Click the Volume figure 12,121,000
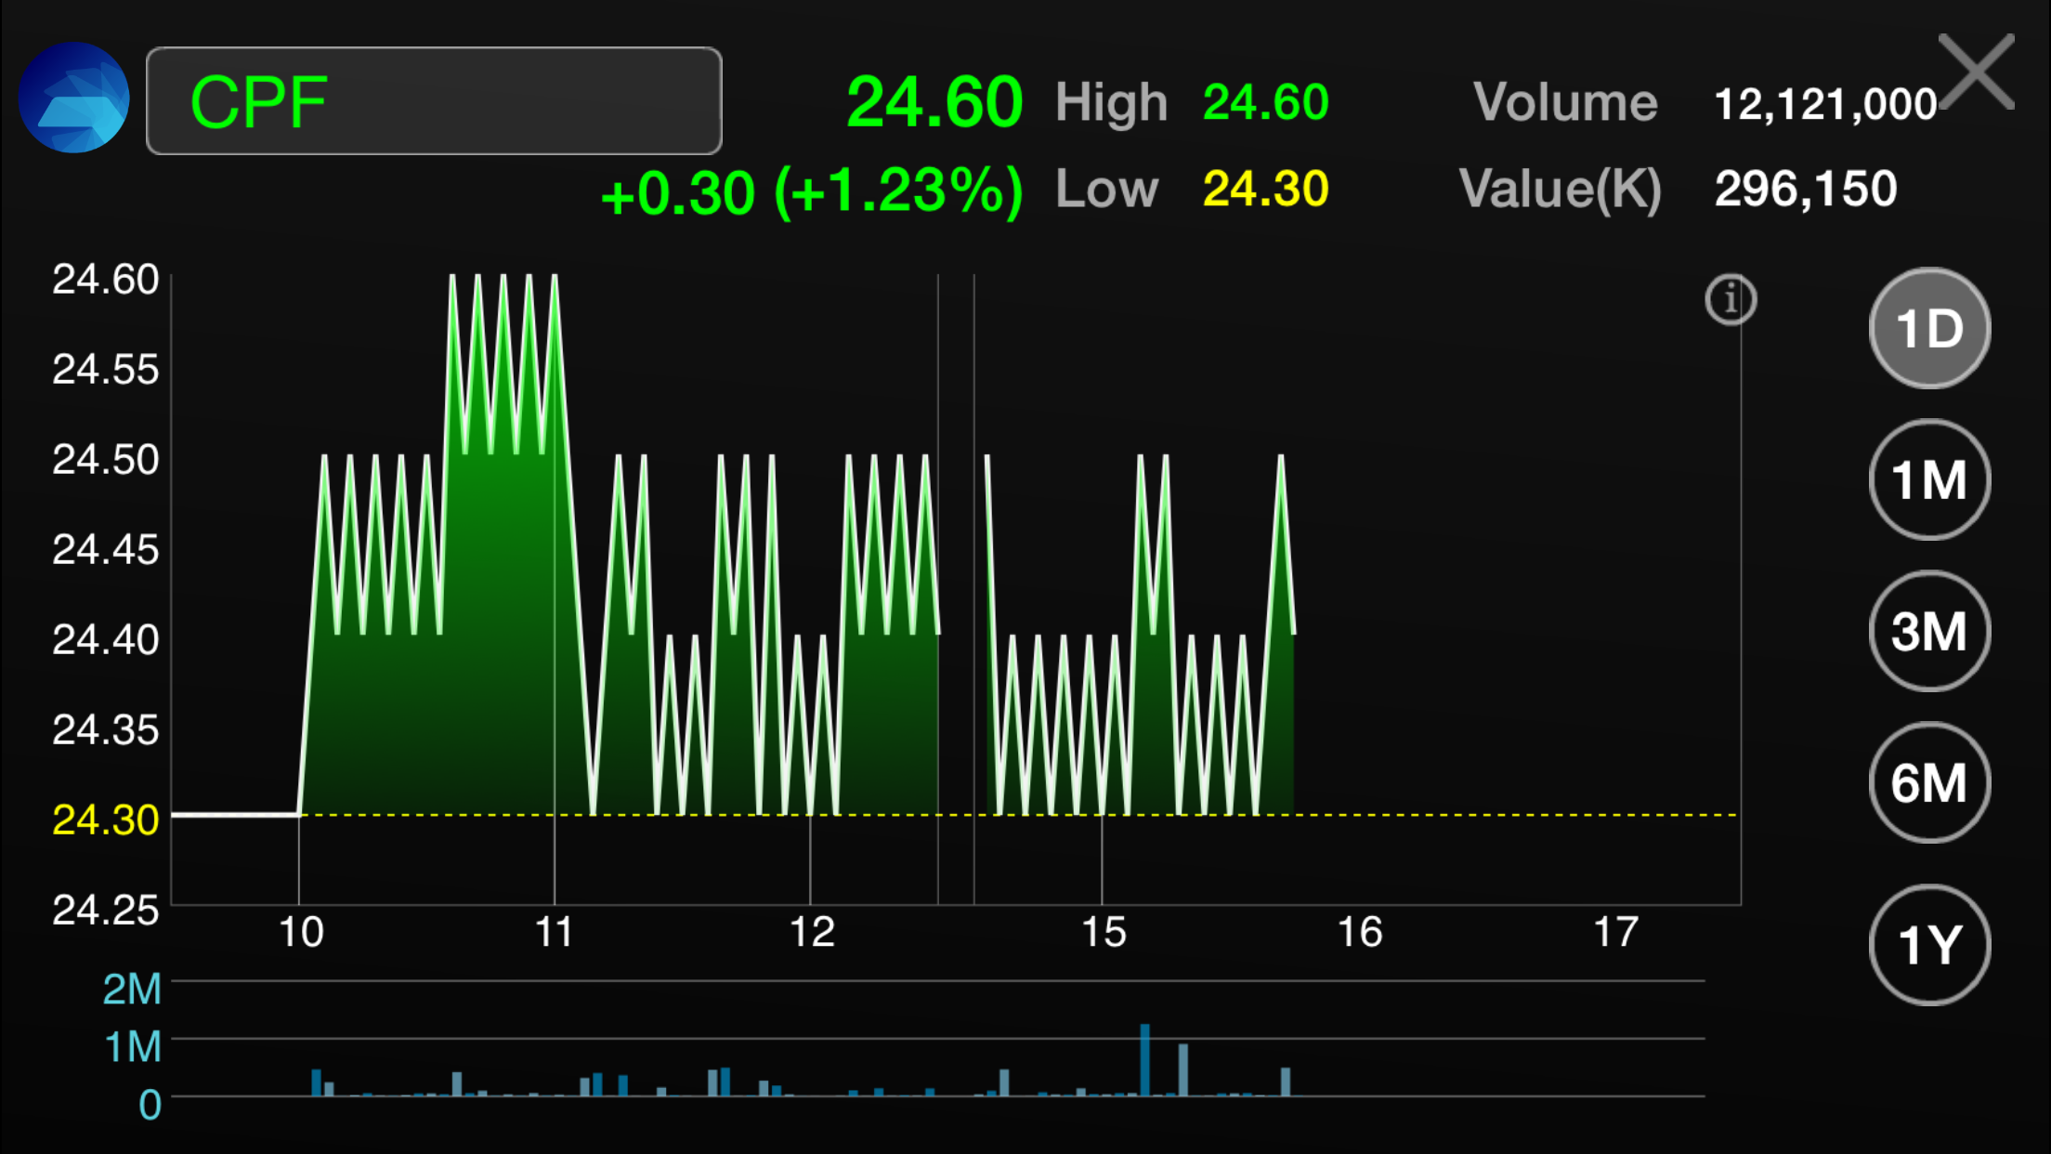 1824,104
